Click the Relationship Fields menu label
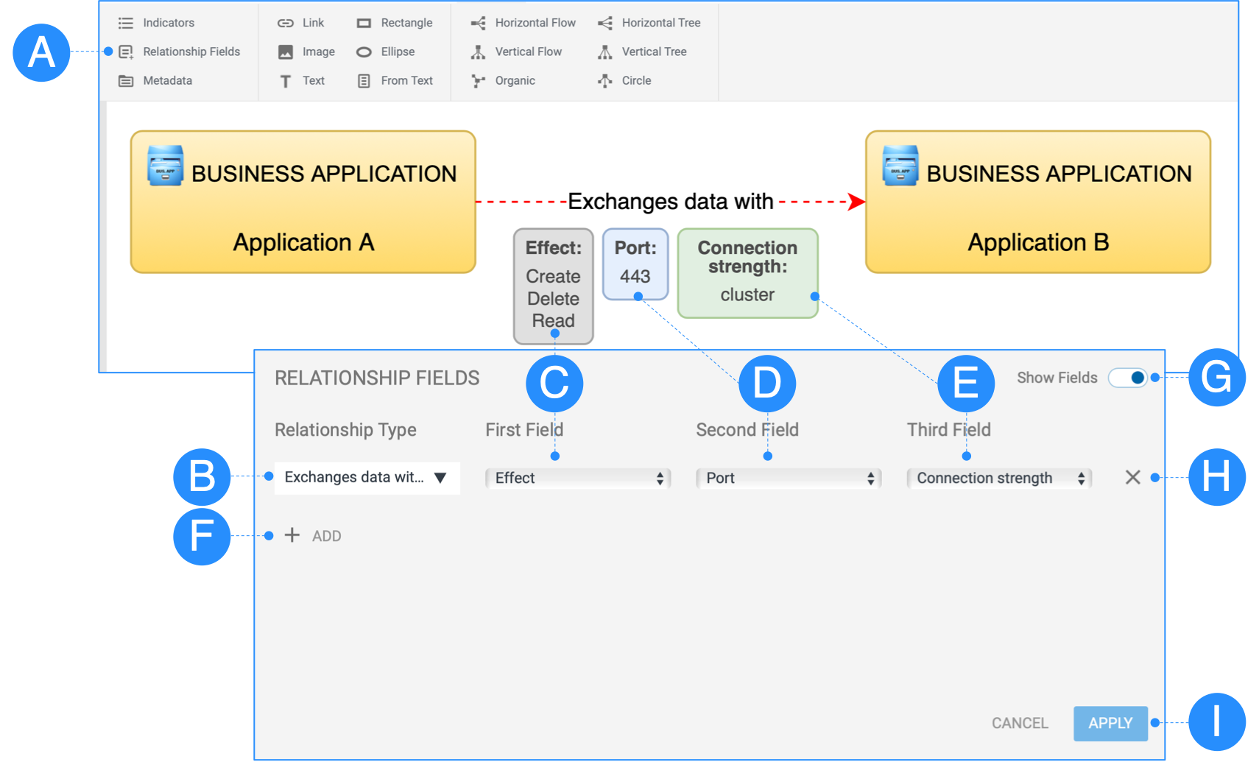The height and width of the screenshot is (773, 1259). (x=191, y=52)
